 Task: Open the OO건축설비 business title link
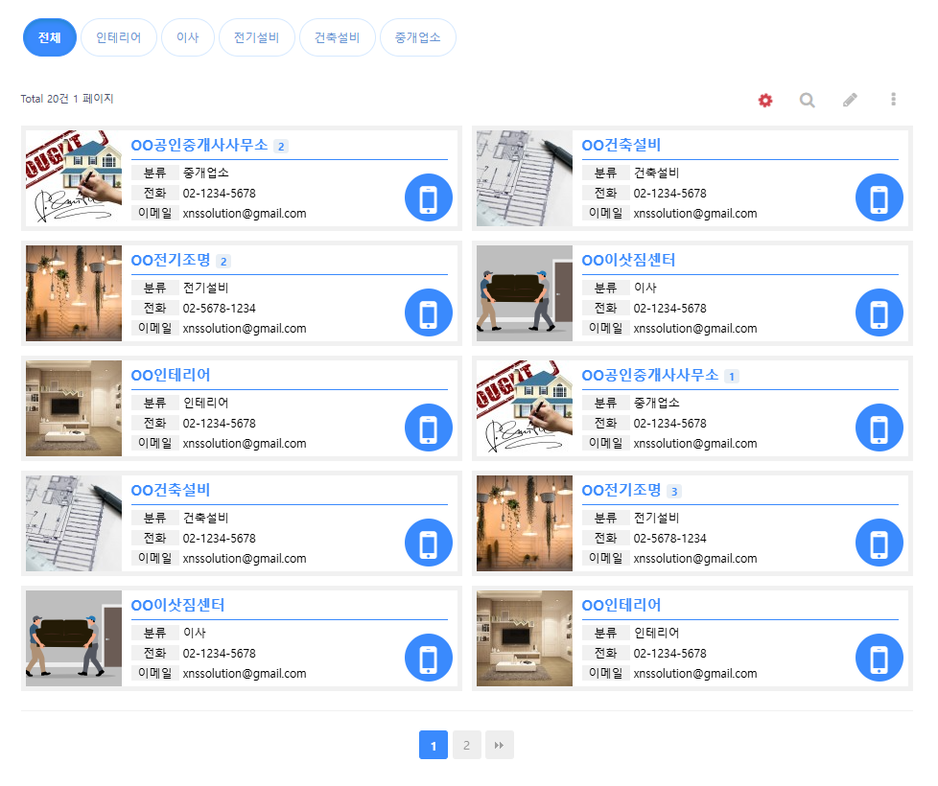[x=618, y=145]
